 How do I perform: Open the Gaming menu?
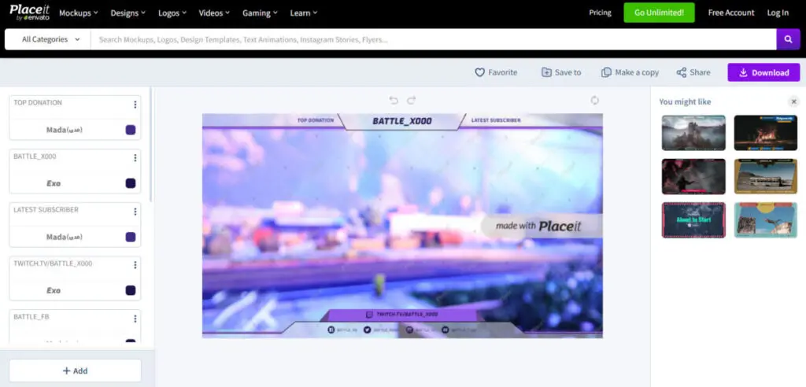(x=260, y=13)
